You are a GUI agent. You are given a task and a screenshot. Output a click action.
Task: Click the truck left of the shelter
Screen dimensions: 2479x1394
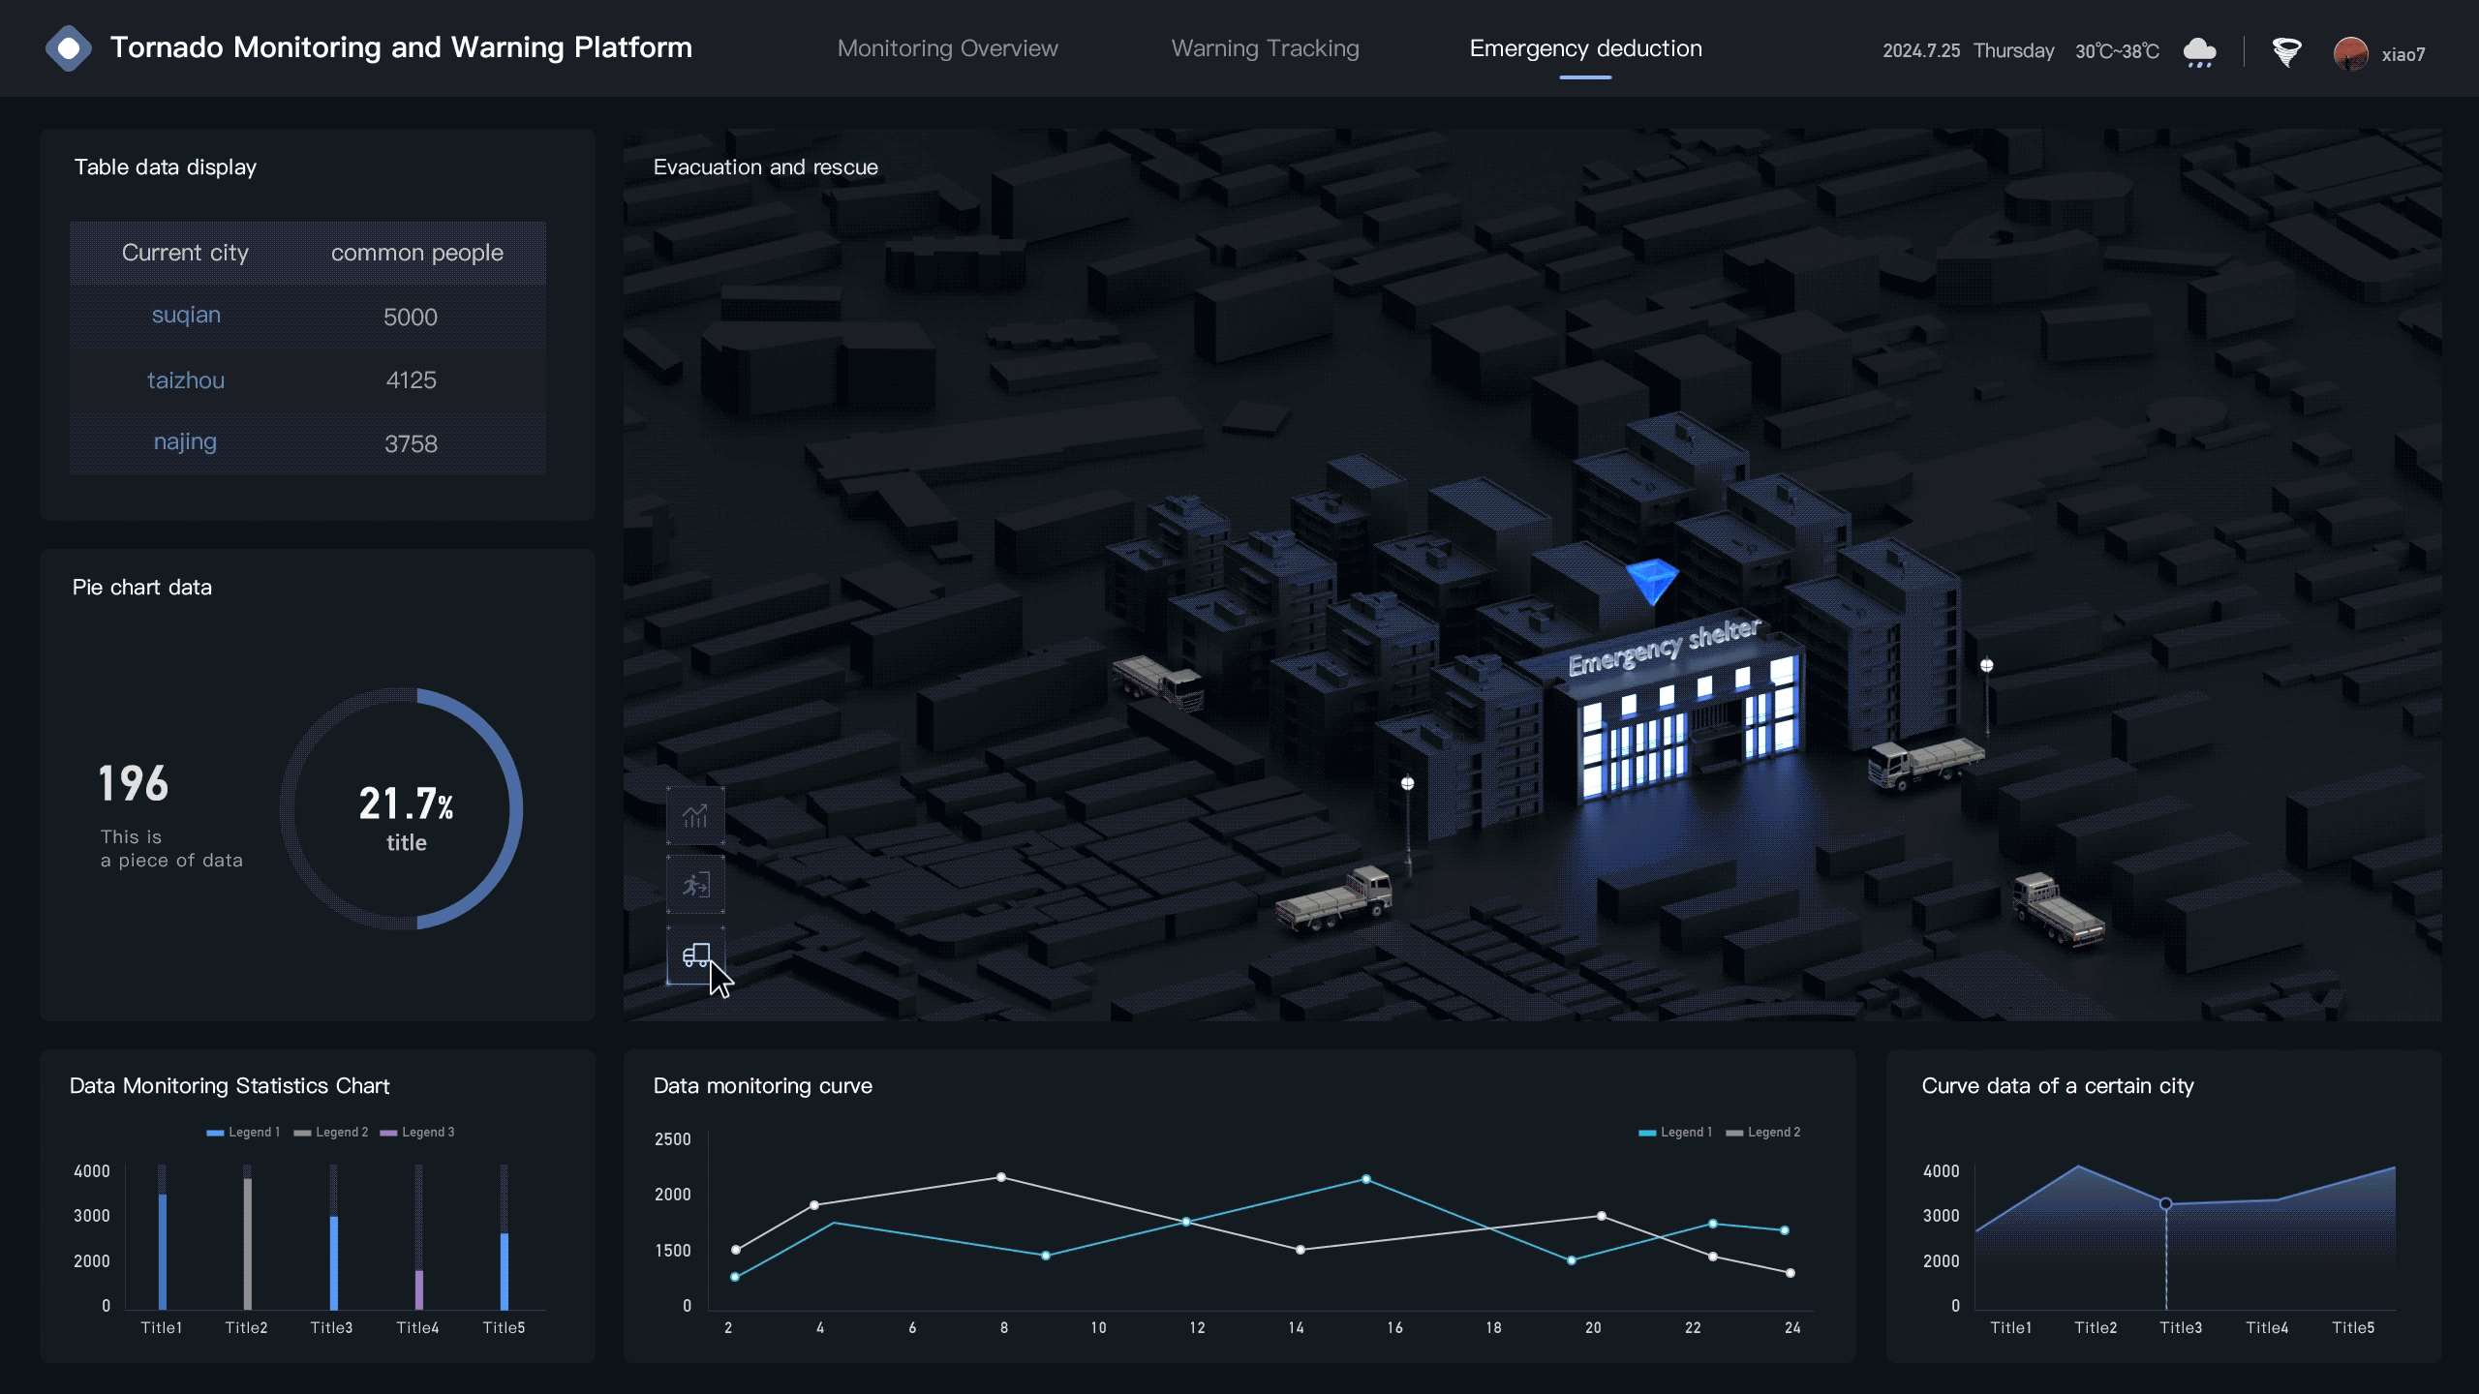click(x=1158, y=682)
